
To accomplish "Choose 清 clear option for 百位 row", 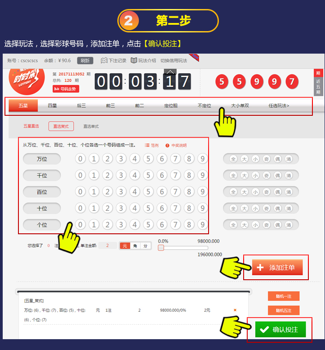I will pyautogui.click(x=289, y=192).
